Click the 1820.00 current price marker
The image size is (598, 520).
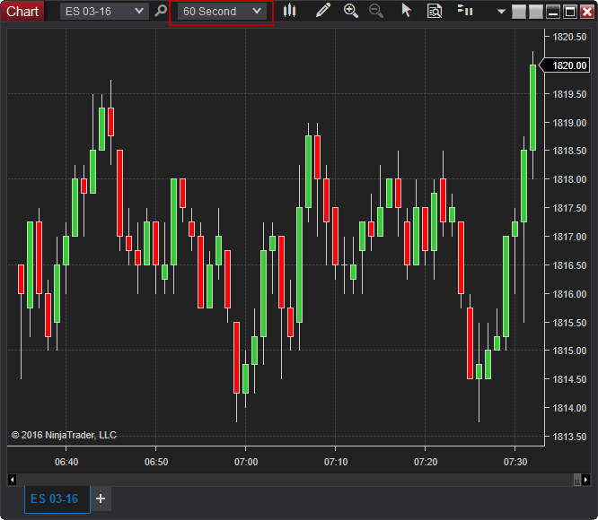[566, 65]
